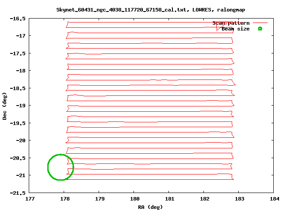Click the -16.5 Dec tick label

coord(18,19)
